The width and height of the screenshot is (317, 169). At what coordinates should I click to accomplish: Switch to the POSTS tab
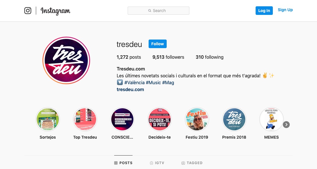pos(123,163)
